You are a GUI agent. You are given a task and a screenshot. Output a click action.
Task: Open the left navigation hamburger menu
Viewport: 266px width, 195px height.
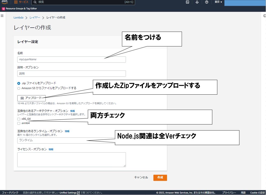pos(2,15)
